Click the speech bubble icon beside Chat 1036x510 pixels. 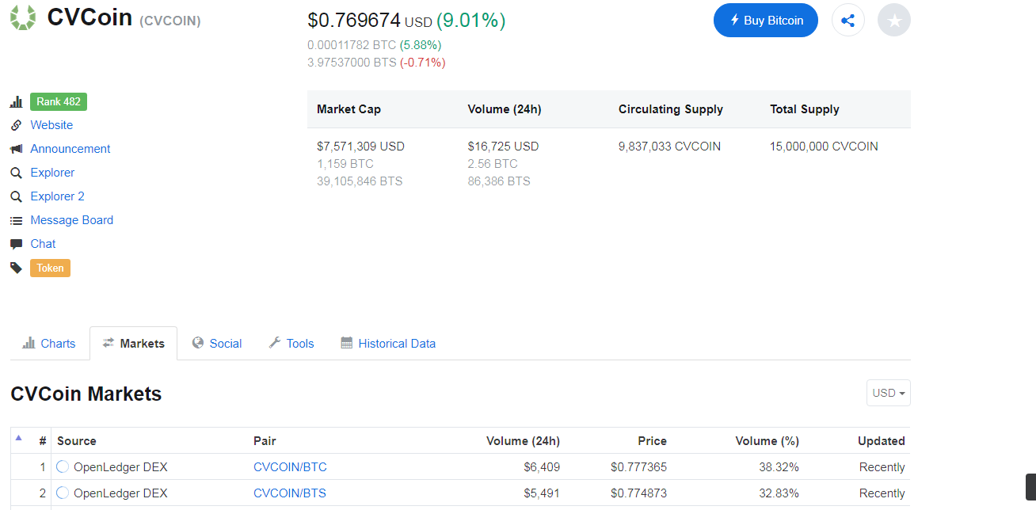click(x=16, y=244)
